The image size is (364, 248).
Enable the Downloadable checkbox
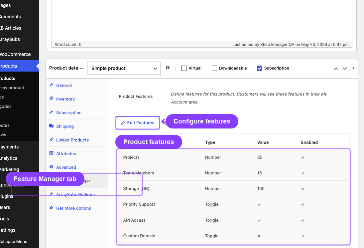[x=214, y=68]
